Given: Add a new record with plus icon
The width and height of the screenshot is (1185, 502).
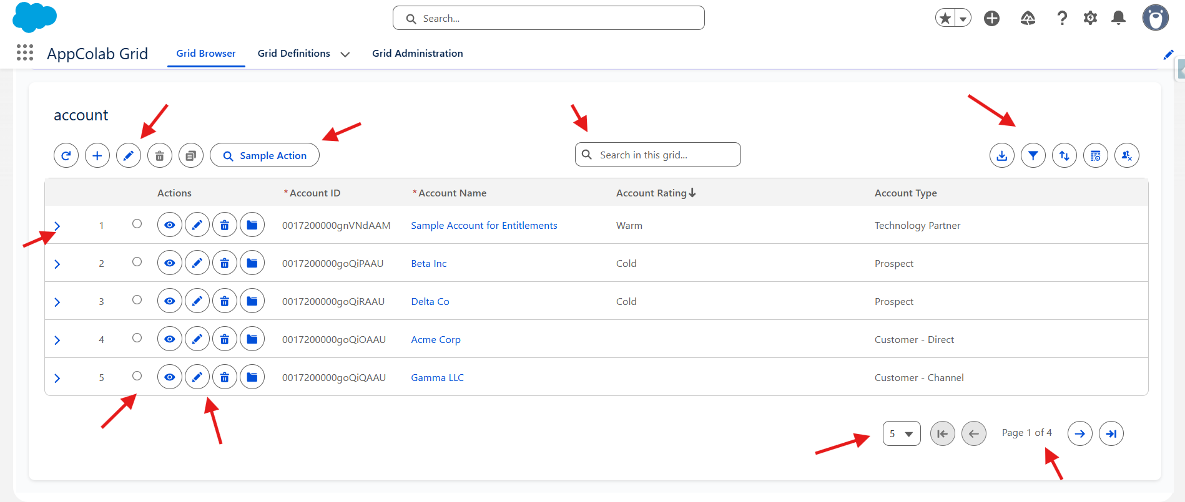Looking at the screenshot, I should tap(97, 155).
